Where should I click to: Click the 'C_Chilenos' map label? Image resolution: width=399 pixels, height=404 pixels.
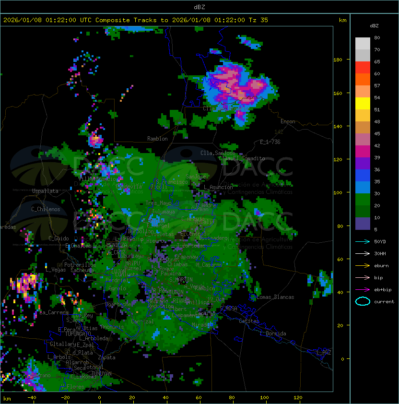[46, 209]
